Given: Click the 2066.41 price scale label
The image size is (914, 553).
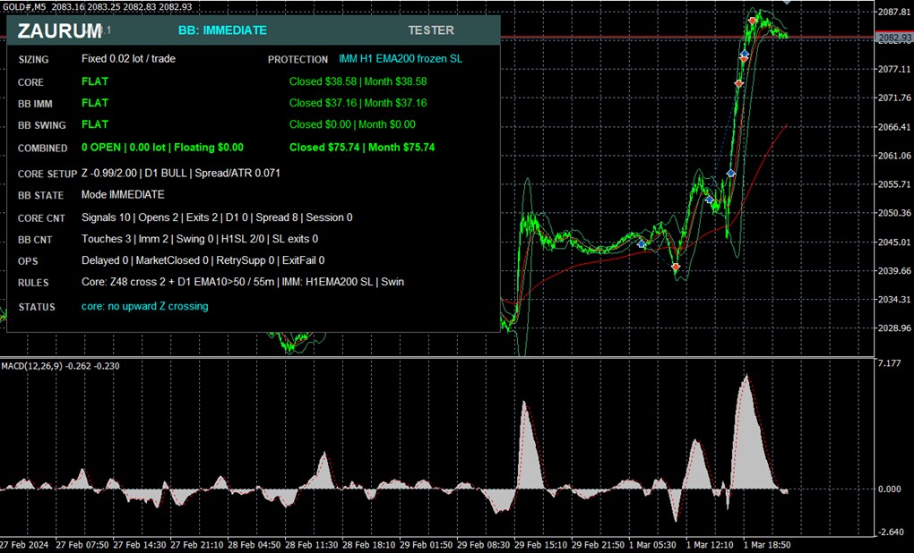Looking at the screenshot, I should 894,127.
